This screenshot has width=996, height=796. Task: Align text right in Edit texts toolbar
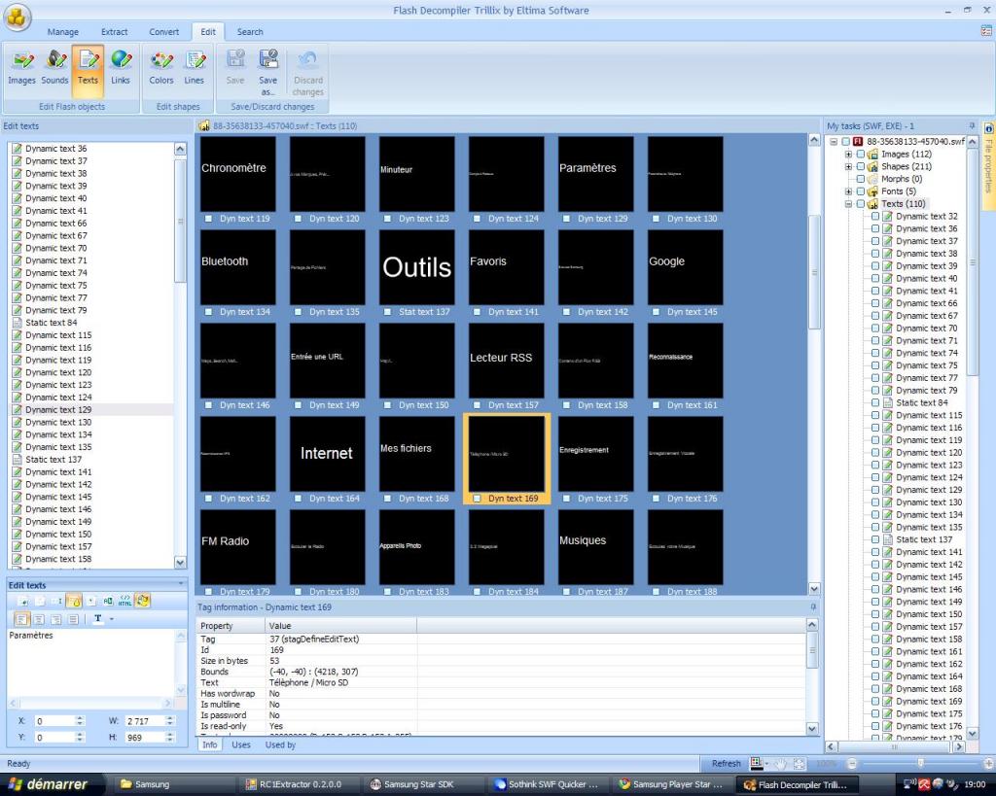click(x=55, y=619)
